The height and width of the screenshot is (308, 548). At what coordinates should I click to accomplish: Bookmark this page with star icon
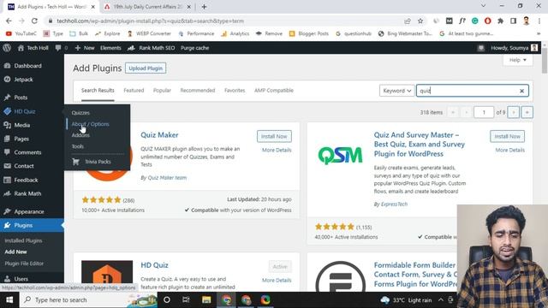pos(420,21)
